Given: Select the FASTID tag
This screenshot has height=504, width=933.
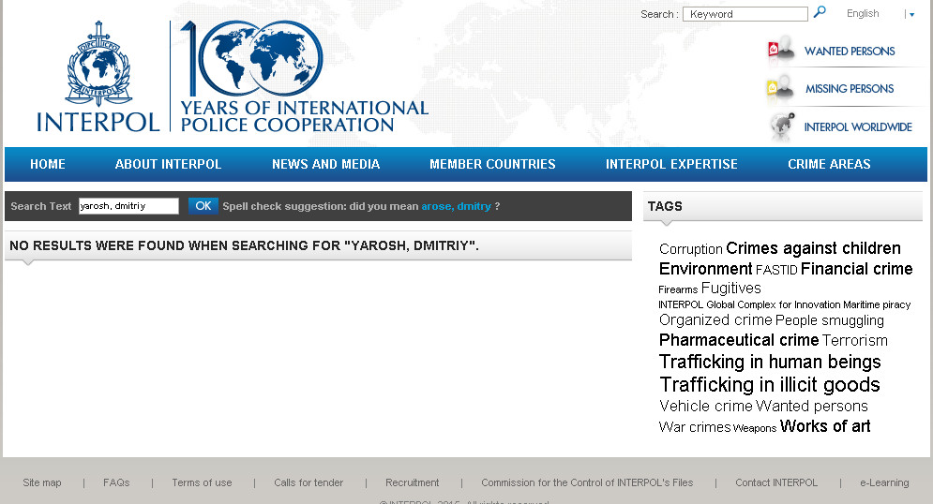Looking at the screenshot, I should [776, 271].
